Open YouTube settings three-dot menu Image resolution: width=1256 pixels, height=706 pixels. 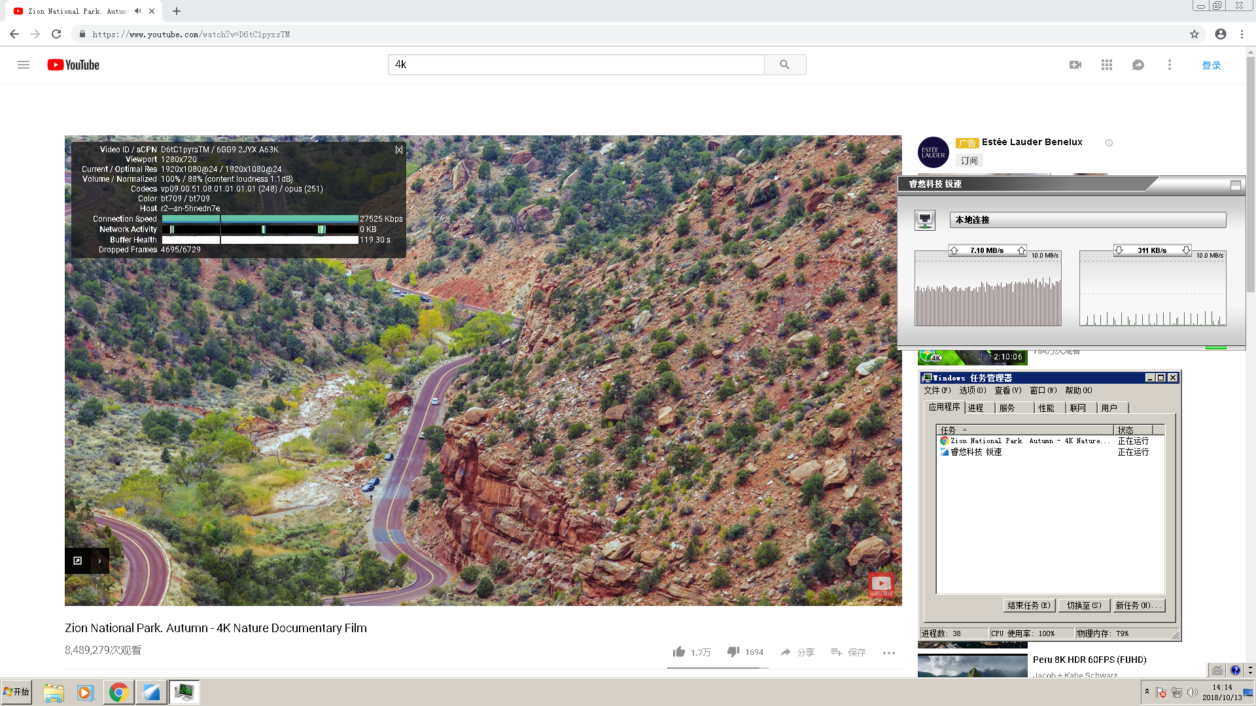1169,65
